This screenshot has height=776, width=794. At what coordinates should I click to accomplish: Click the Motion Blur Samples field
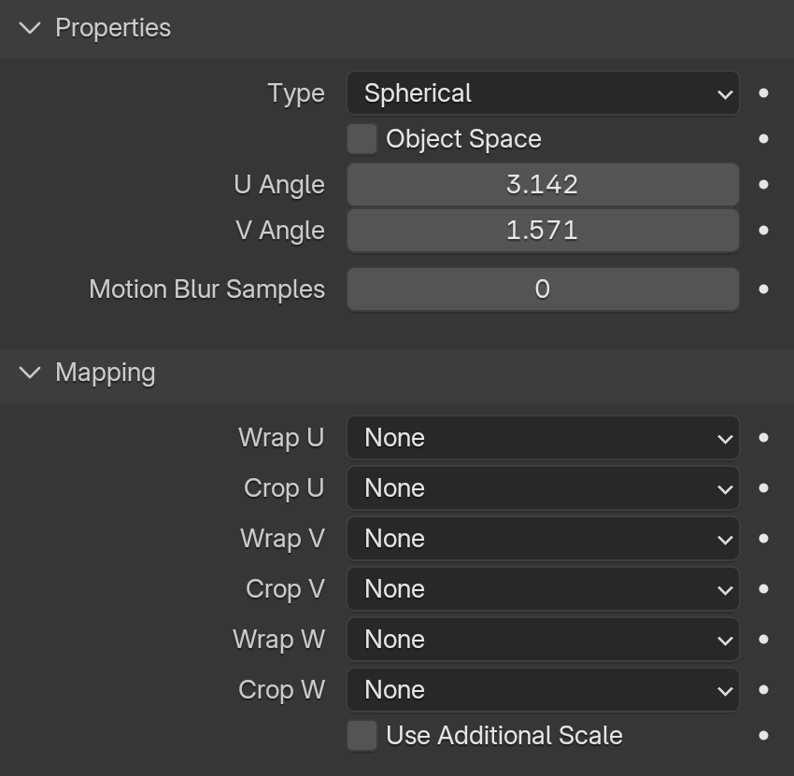click(x=543, y=289)
